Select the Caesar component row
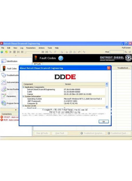 64,94
